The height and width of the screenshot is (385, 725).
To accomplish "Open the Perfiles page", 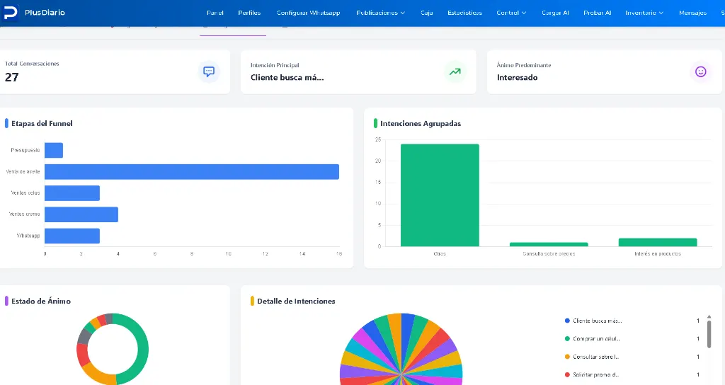I will click(x=249, y=13).
